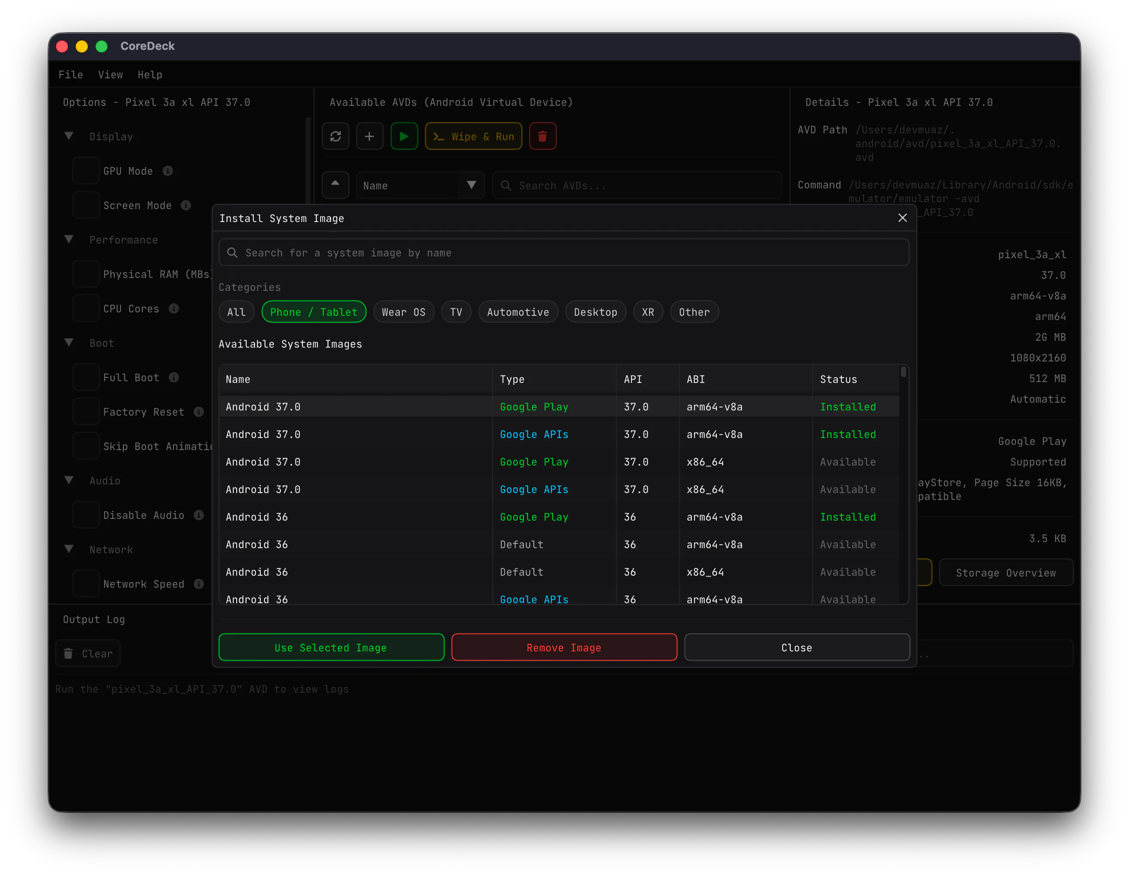
Task: Select the Desktop category
Action: pyautogui.click(x=595, y=312)
